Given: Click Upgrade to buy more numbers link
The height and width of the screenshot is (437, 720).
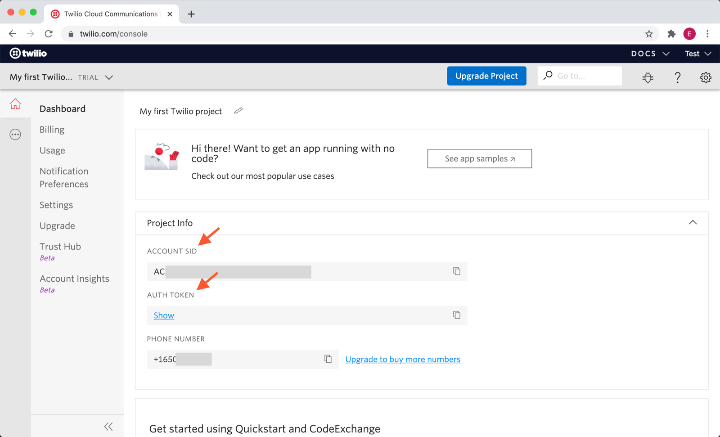Looking at the screenshot, I should [403, 359].
